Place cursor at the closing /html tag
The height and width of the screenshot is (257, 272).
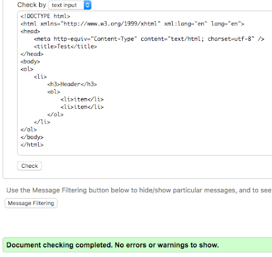32,144
